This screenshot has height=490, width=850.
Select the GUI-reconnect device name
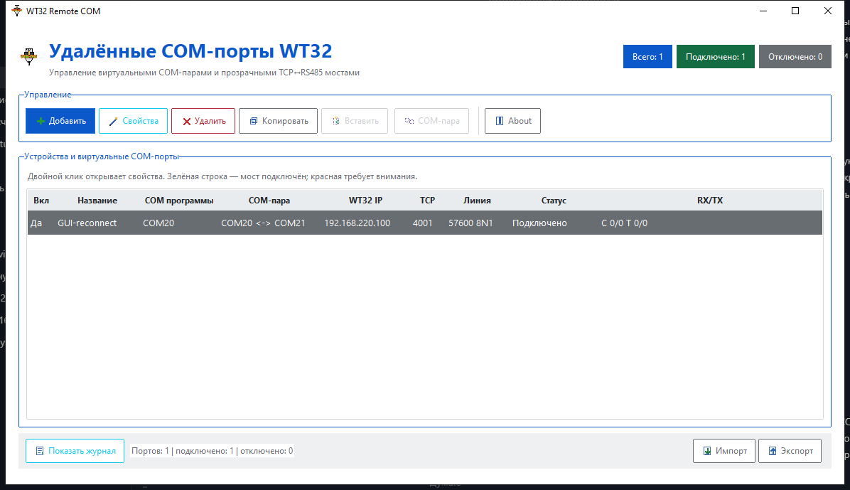click(x=87, y=223)
